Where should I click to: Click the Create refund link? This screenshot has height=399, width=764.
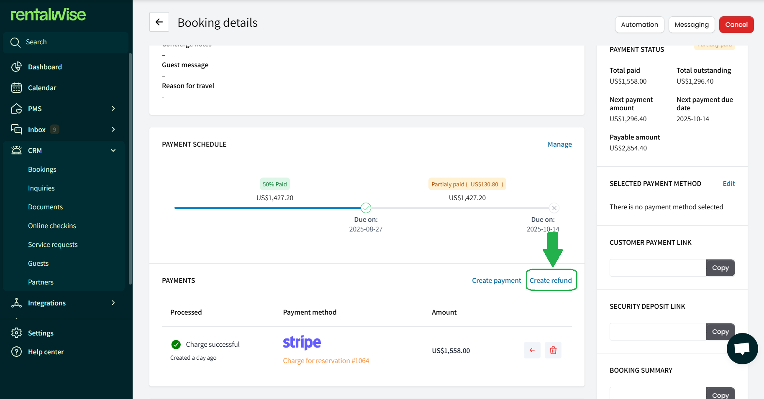[551, 280]
